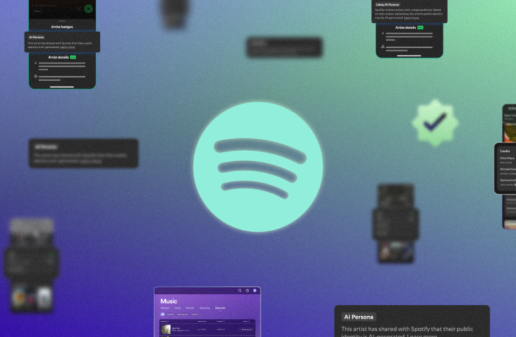
Task: Switch to the Songs tab in Music
Action: (x=177, y=308)
